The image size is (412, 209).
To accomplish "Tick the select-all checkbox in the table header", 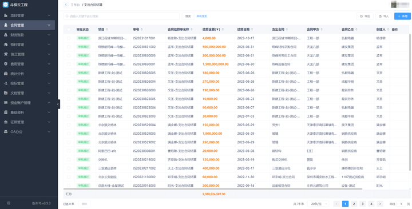I will 69,30.
